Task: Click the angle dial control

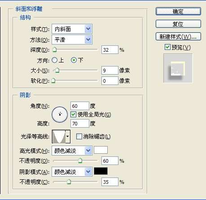Action: coord(60,115)
